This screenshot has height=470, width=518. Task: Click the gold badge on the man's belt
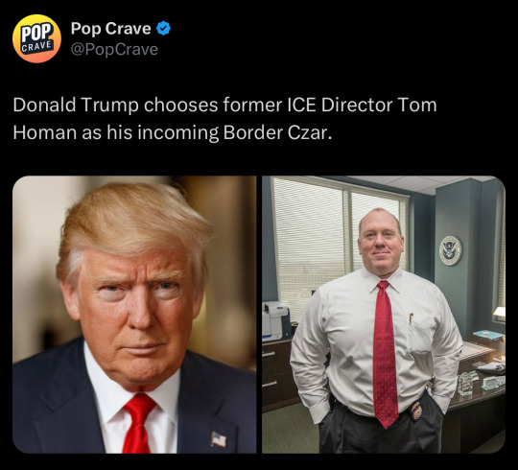tap(416, 411)
